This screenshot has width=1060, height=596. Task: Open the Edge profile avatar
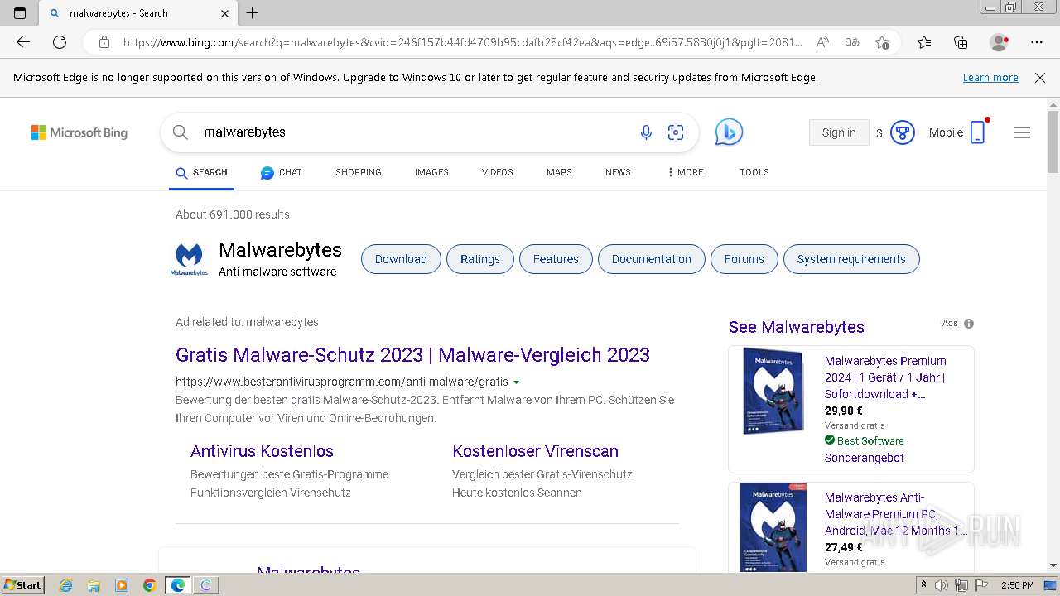click(x=999, y=42)
